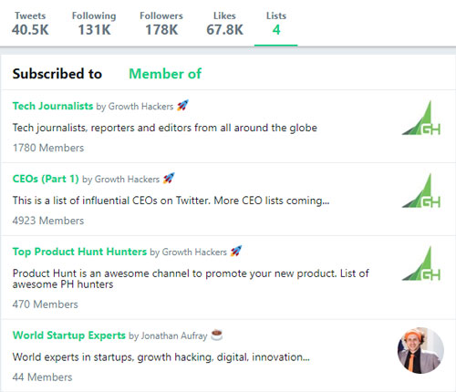Click the rocket emoji on Product Hunt Hunters row
456x392 pixels.
[x=236, y=252]
